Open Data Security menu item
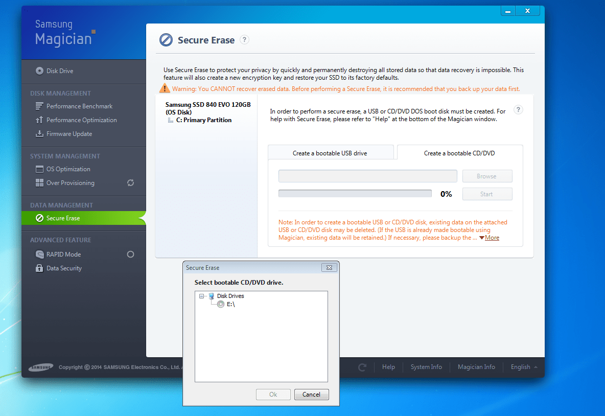 pos(64,268)
